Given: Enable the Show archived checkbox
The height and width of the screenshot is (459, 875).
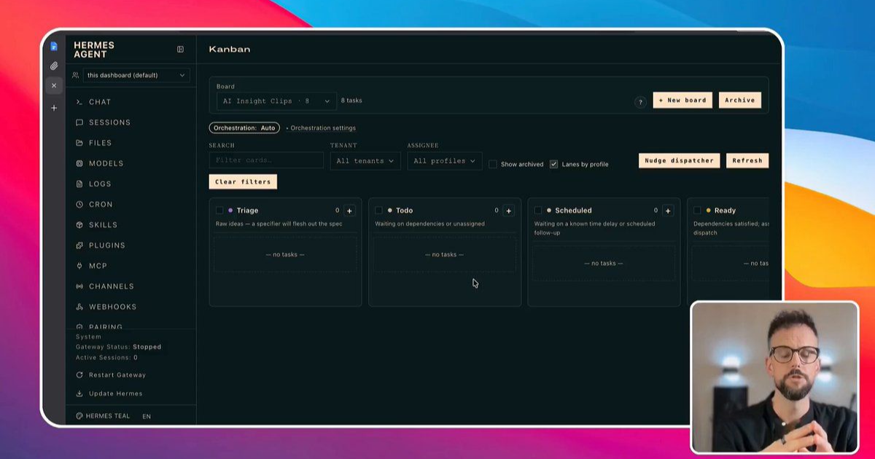Looking at the screenshot, I should [x=493, y=164].
